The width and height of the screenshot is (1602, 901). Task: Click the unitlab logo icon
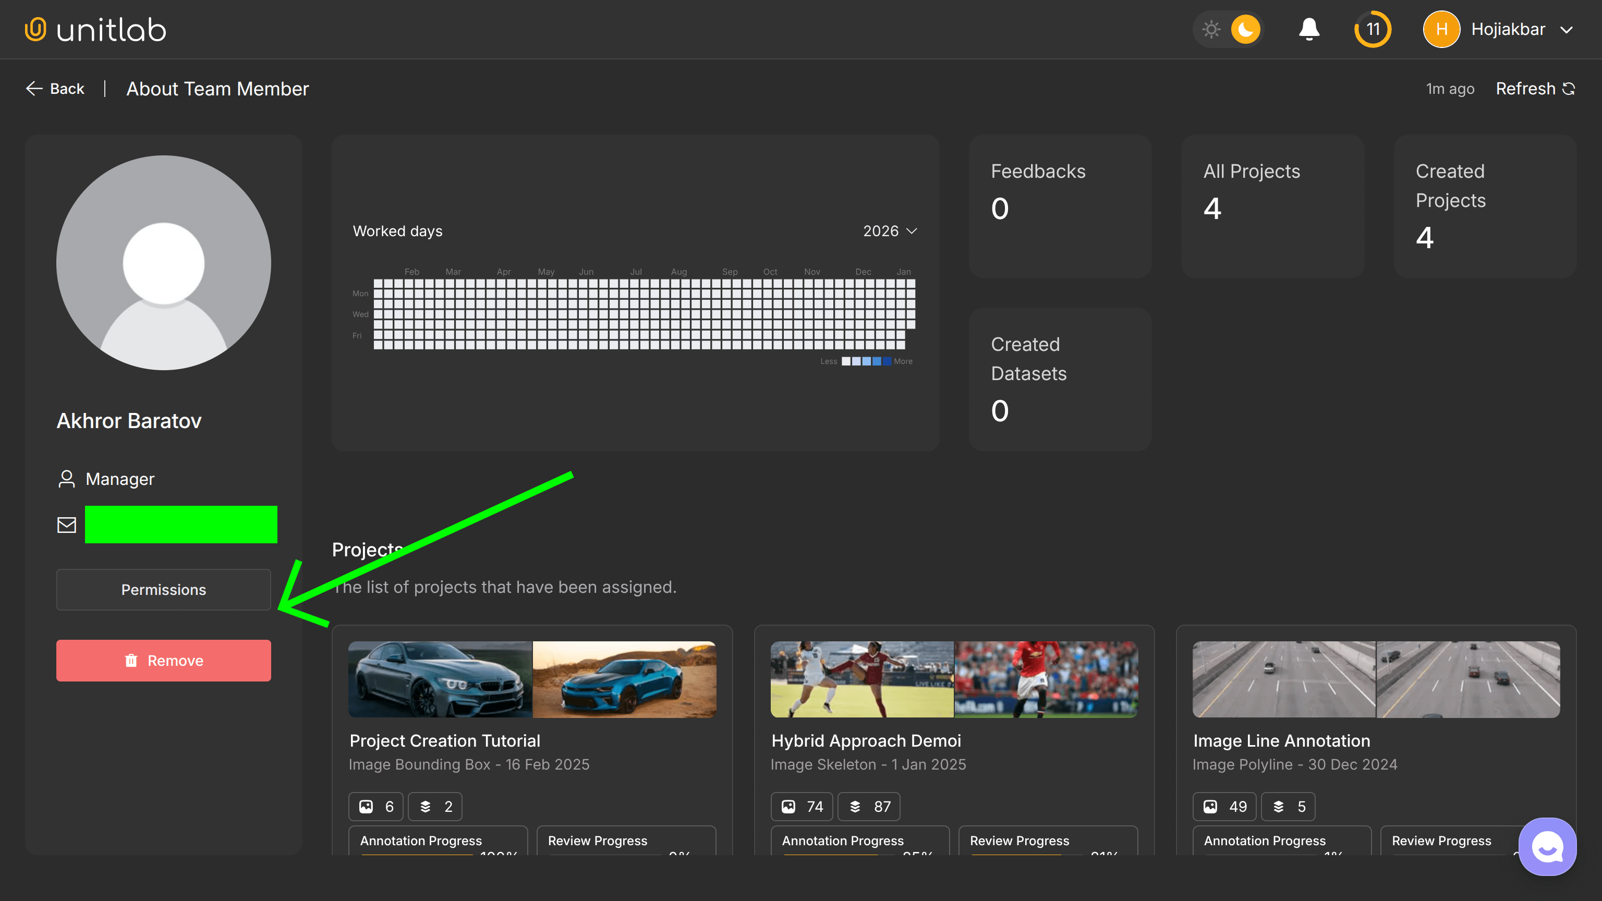35,29
